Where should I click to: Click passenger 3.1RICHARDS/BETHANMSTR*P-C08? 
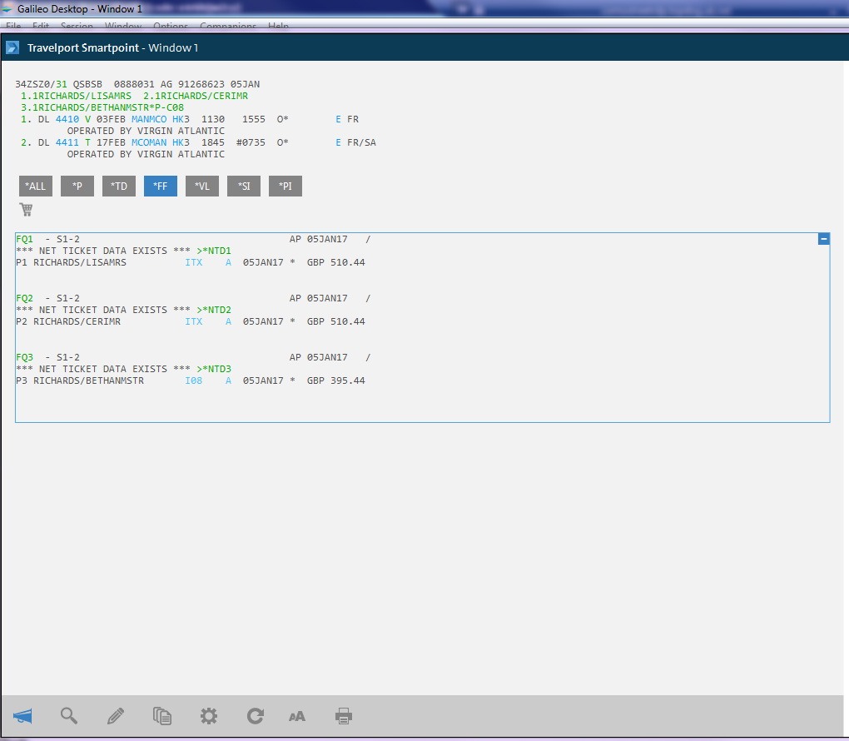pyautogui.click(x=102, y=107)
